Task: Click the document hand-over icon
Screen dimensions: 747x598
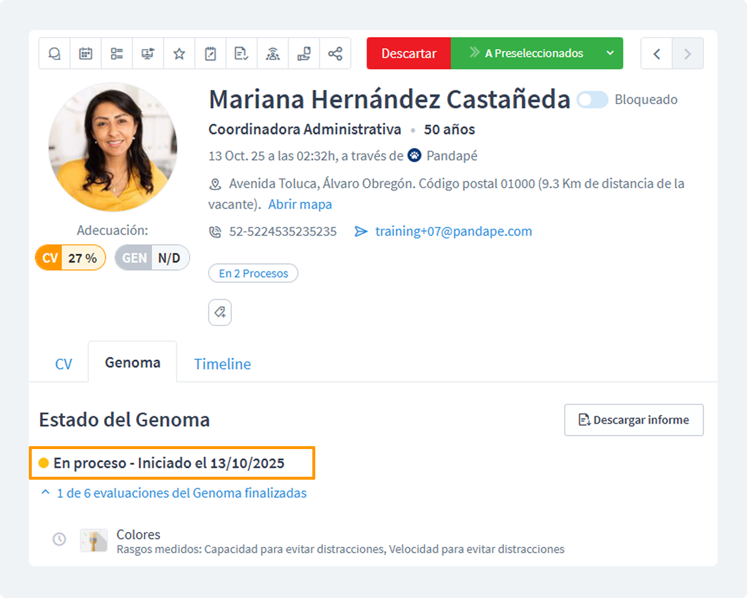Action: click(x=304, y=54)
